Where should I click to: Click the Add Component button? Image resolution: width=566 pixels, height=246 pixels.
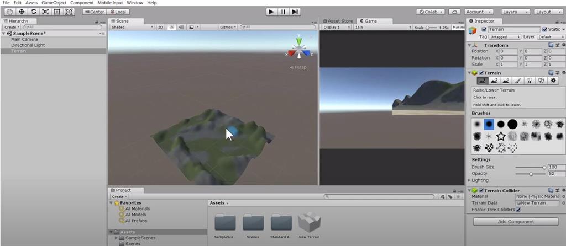[x=516, y=222]
